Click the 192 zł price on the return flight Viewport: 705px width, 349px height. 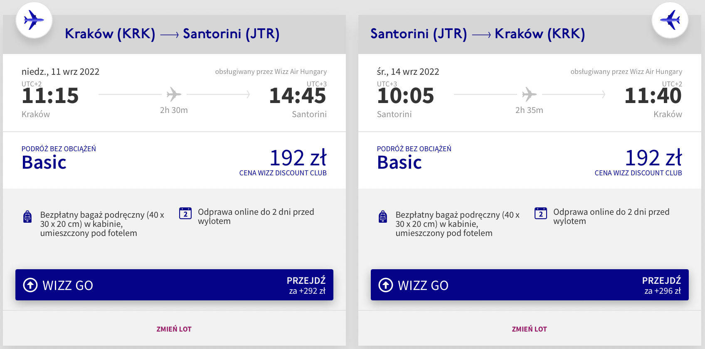pyautogui.click(x=653, y=158)
